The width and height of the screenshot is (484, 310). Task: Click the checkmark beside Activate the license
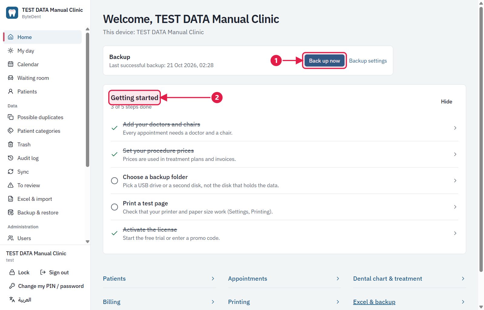114,233
